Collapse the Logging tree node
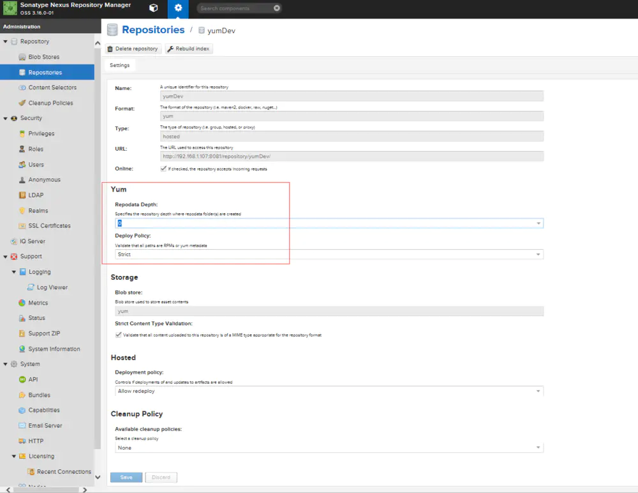The height and width of the screenshot is (493, 638). [14, 272]
